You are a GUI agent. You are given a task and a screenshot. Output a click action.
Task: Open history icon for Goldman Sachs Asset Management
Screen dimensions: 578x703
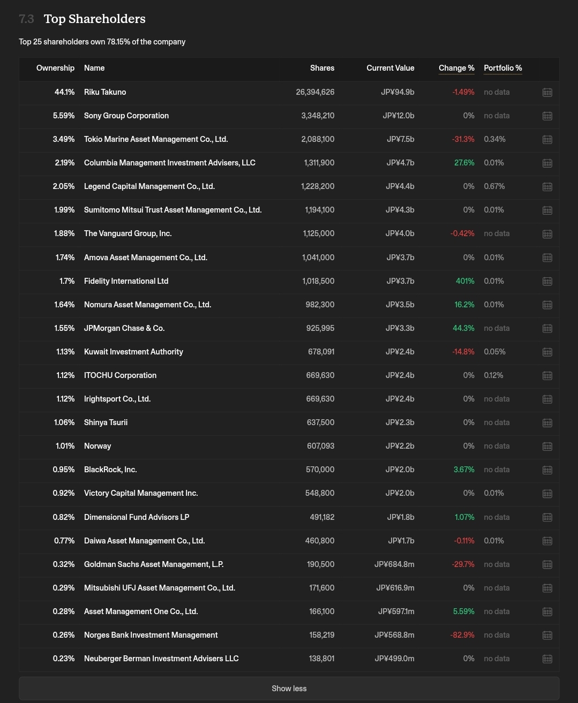point(547,564)
